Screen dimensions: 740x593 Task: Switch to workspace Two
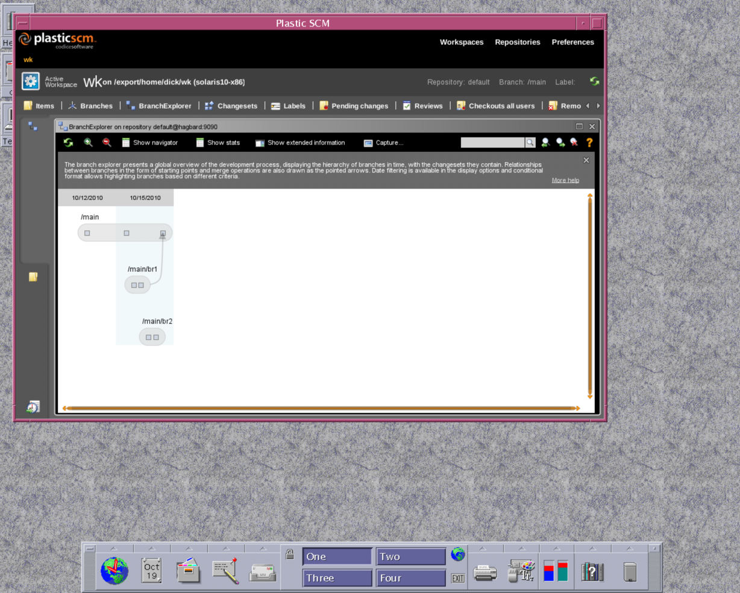click(x=411, y=557)
